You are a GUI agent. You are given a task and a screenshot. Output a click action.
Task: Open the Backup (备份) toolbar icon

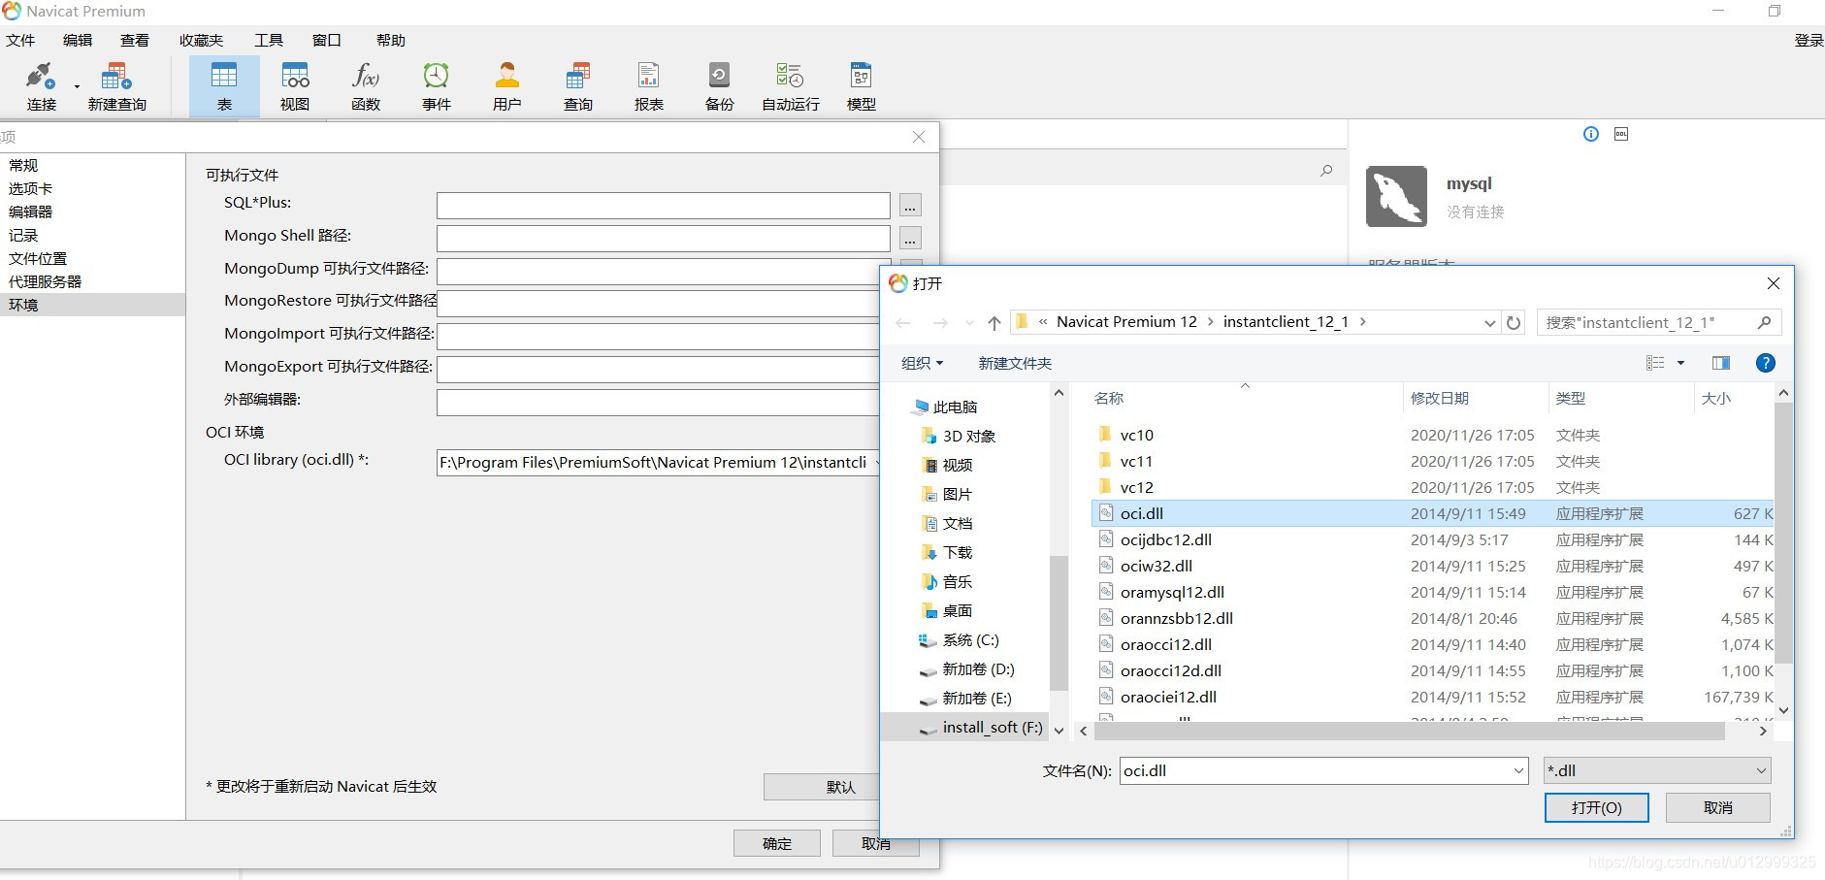(720, 86)
